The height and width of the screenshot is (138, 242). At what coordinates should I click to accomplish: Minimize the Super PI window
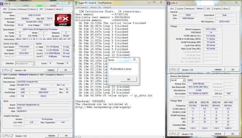pos(149,2)
